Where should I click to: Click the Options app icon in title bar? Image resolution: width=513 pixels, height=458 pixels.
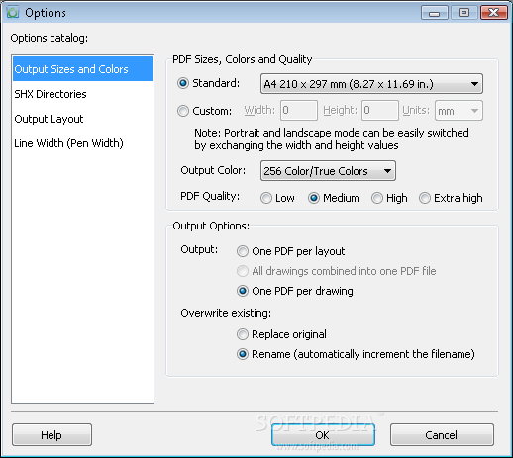(13, 13)
